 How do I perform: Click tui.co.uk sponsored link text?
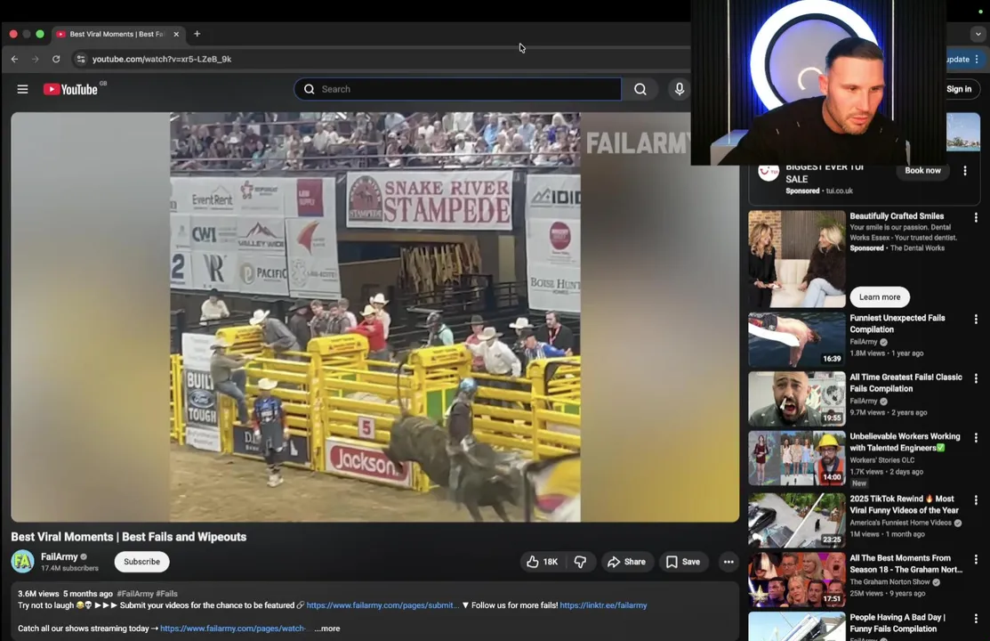click(x=839, y=191)
